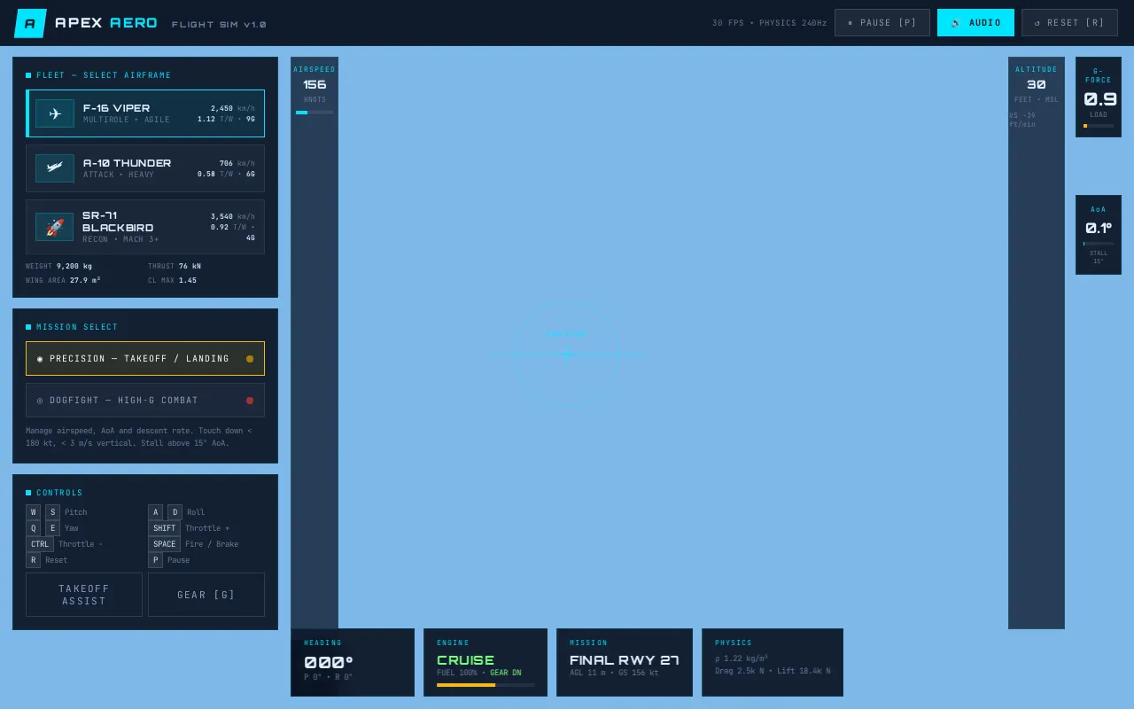Click the heading readout 000°
The height and width of the screenshot is (709, 1134).
(329, 662)
